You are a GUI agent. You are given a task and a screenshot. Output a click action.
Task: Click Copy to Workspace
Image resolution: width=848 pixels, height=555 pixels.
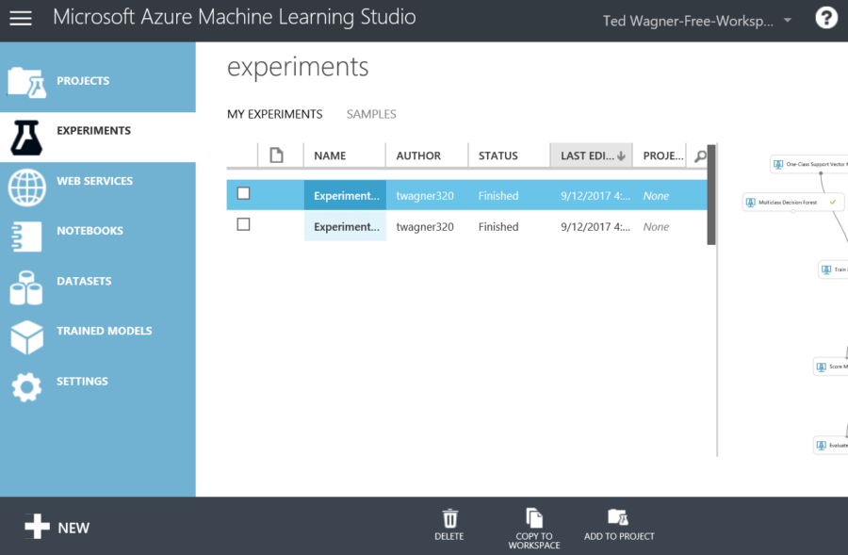click(534, 529)
